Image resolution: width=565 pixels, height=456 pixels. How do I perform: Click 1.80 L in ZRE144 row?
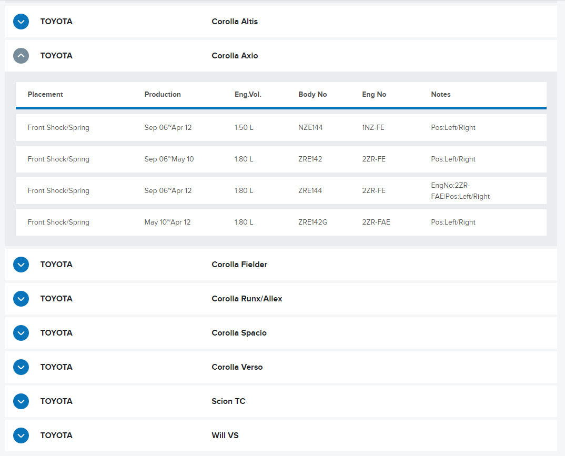coord(244,190)
